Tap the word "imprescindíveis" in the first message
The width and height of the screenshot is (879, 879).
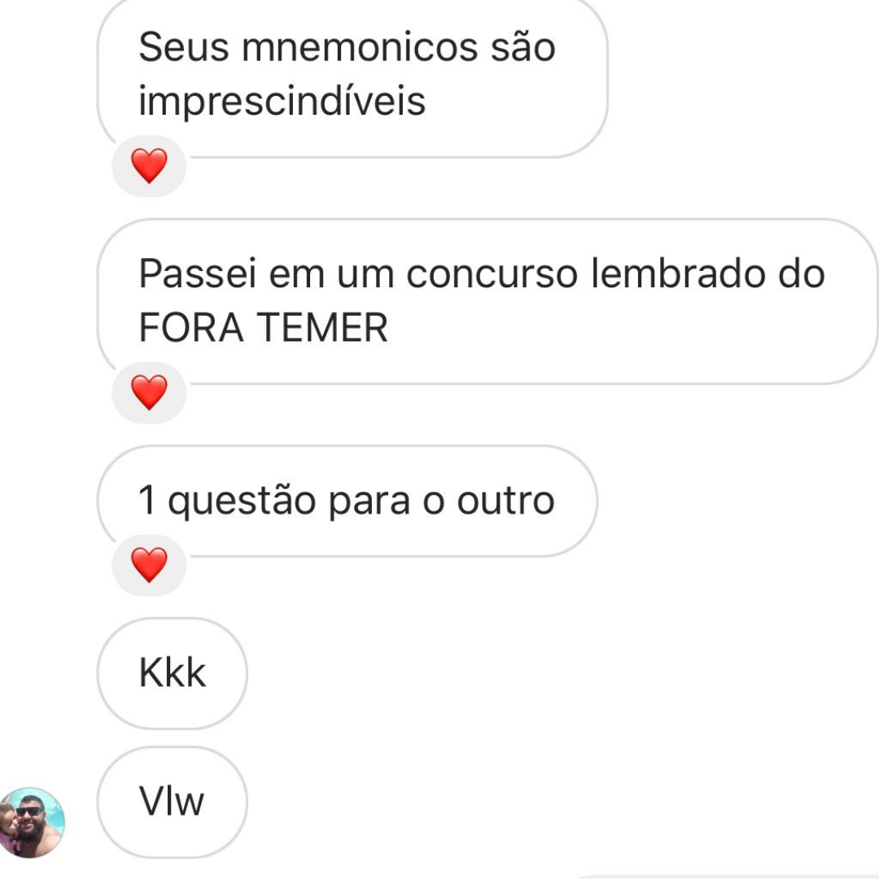pyautogui.click(x=282, y=102)
